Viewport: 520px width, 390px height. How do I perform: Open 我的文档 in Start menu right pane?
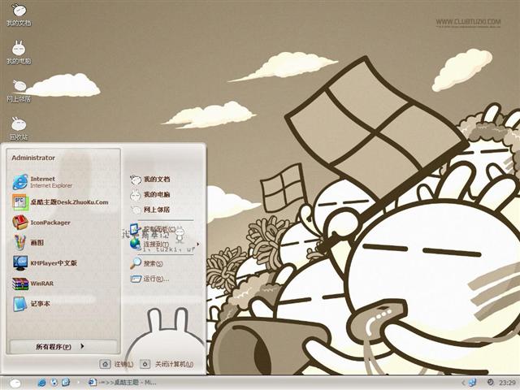click(149, 180)
